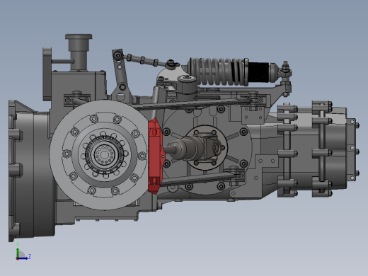
Task: Click the rocker bellcrank pivot cap
Action: [x=187, y=78]
